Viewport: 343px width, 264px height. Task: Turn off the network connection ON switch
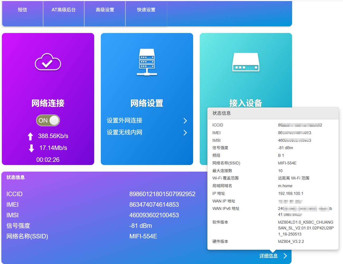pos(48,120)
